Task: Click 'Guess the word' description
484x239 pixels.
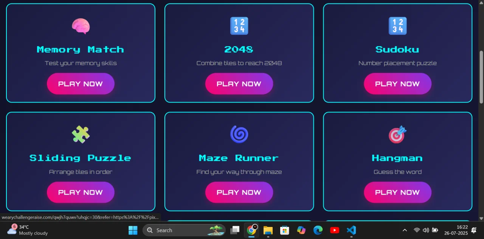Action: [397, 172]
